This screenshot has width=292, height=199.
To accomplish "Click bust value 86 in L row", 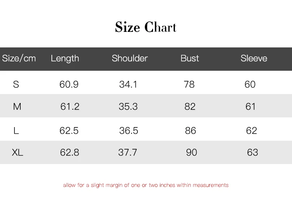I will 190,131.
